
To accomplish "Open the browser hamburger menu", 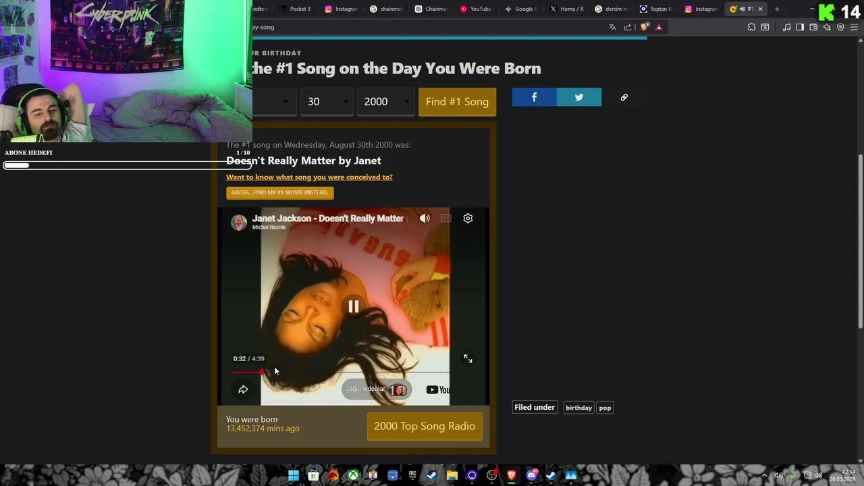I will pyautogui.click(x=854, y=27).
